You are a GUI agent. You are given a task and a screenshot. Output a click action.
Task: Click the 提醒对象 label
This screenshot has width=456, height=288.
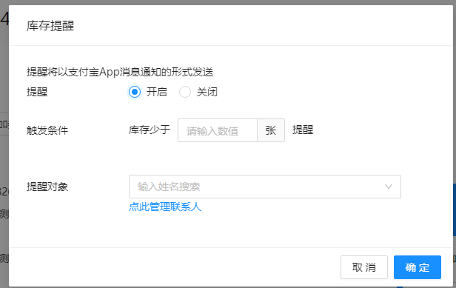pyautogui.click(x=47, y=187)
